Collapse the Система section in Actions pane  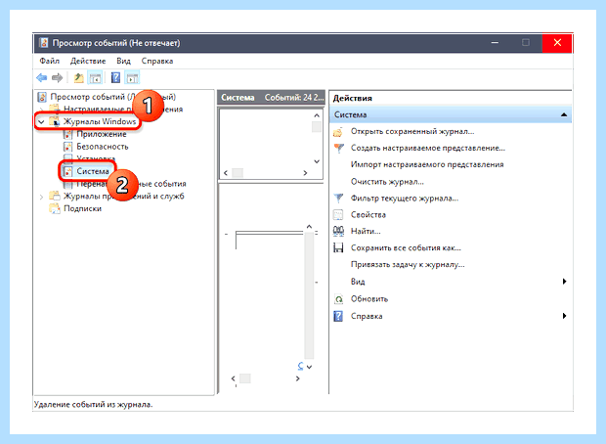click(x=564, y=114)
